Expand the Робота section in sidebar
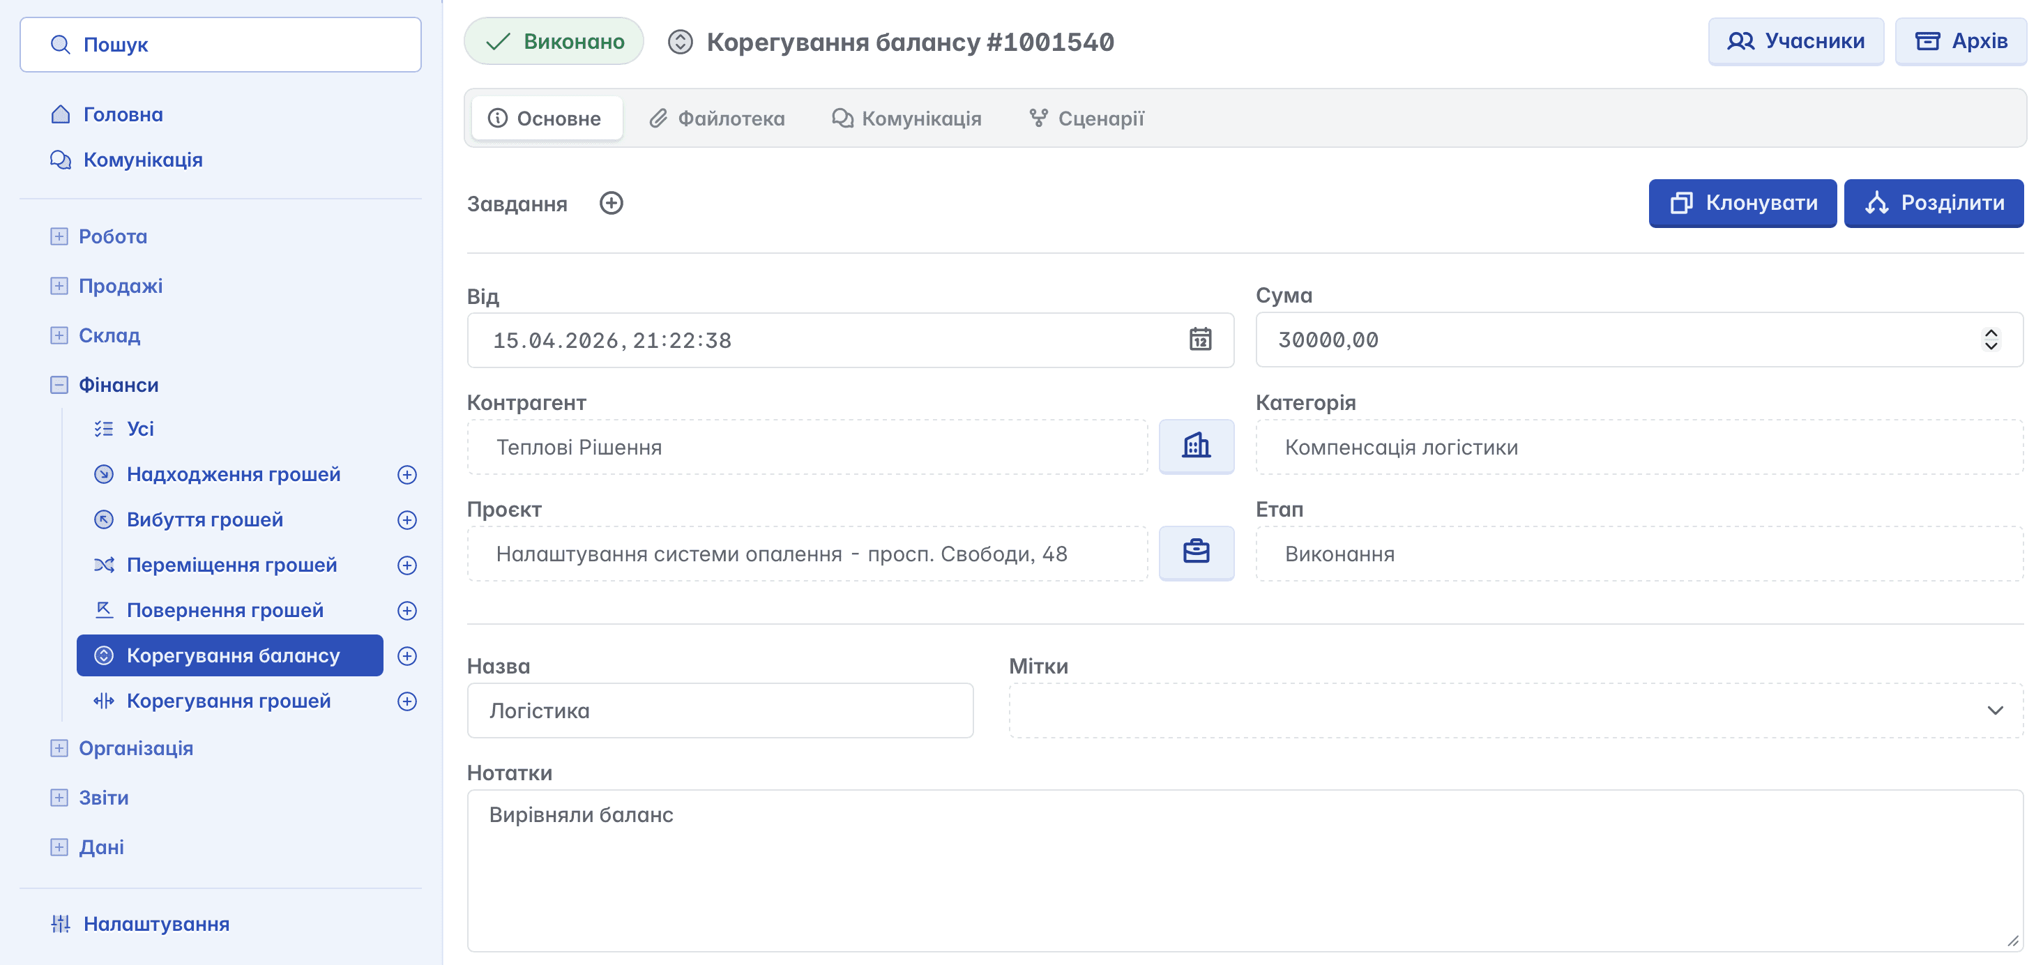Screen dimensions: 2043x965 (x=59, y=236)
